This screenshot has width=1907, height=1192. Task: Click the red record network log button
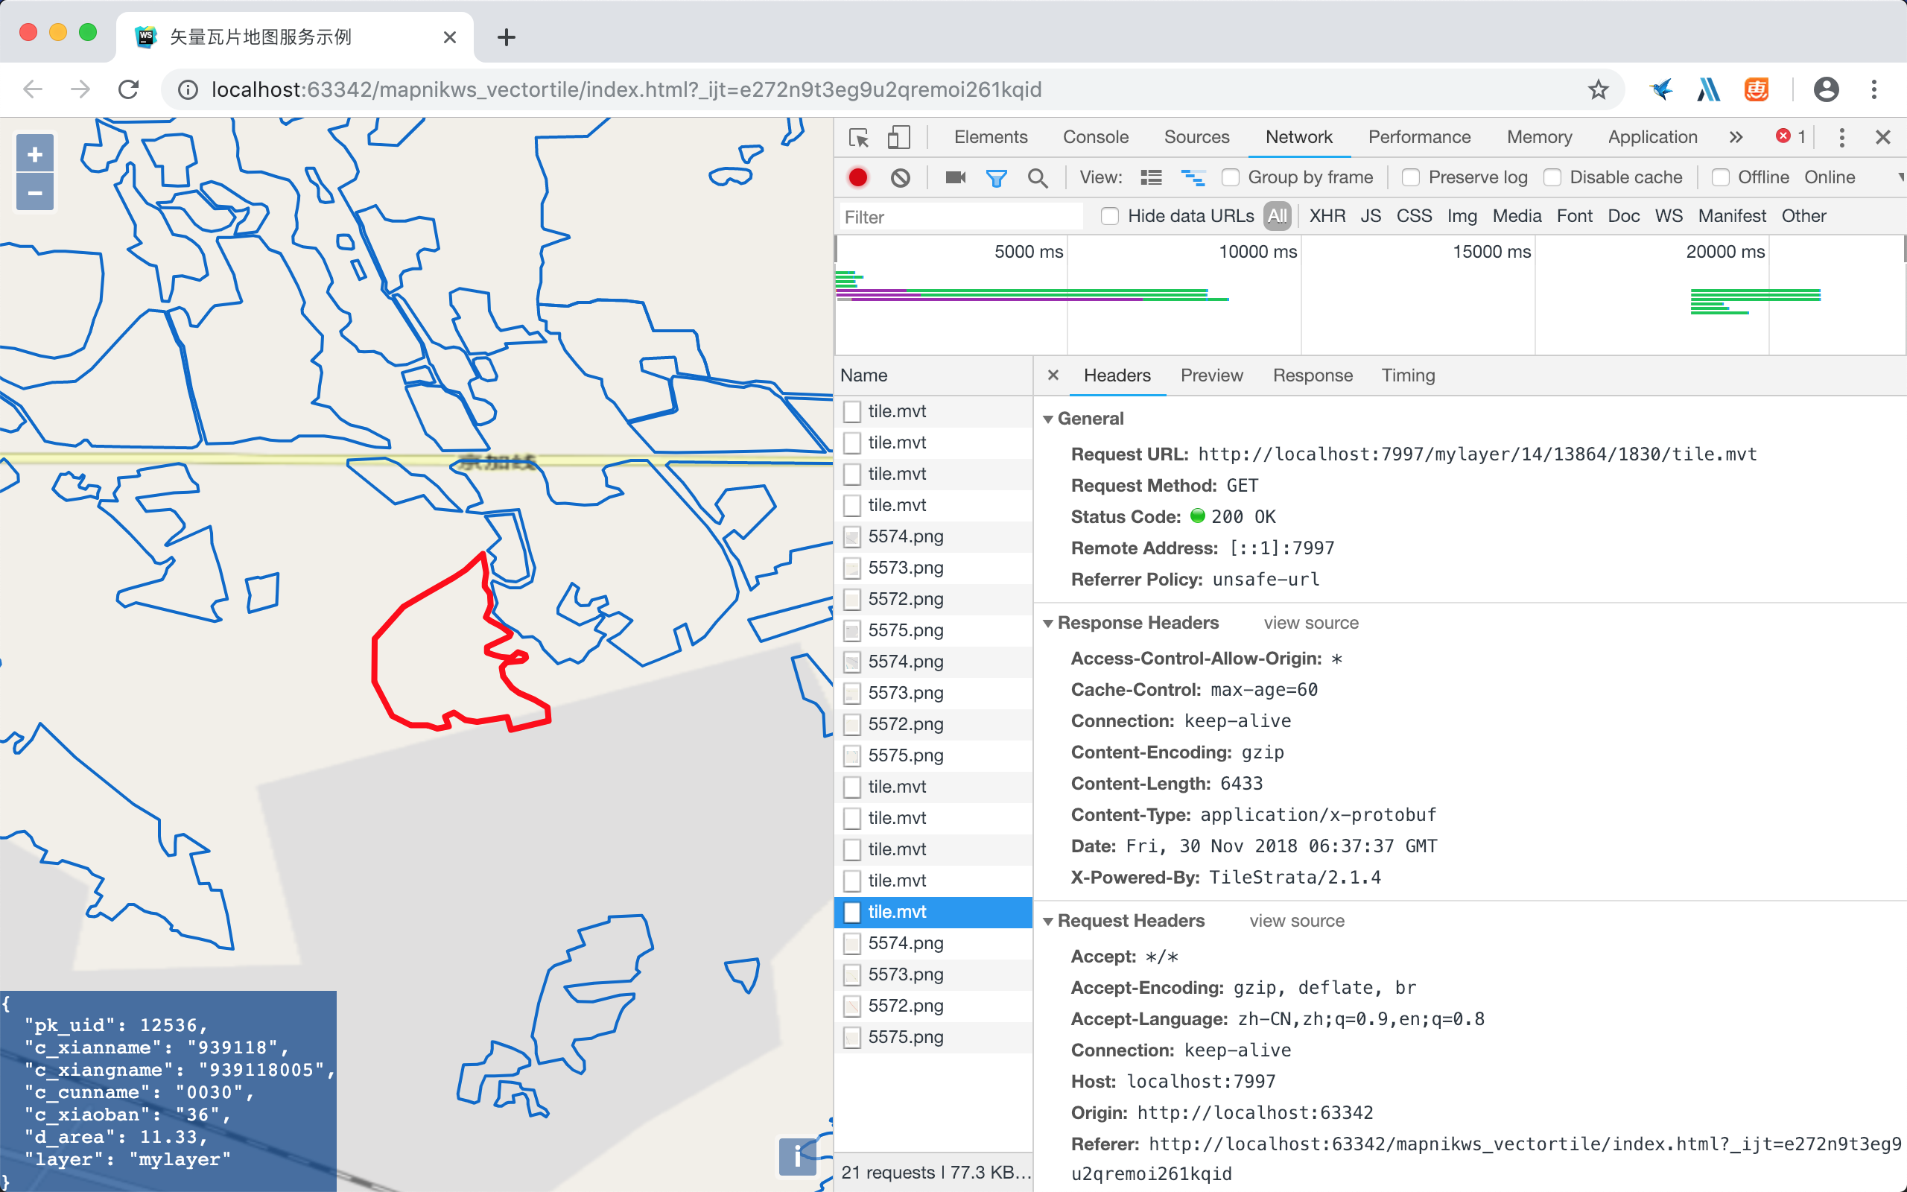pos(858,177)
